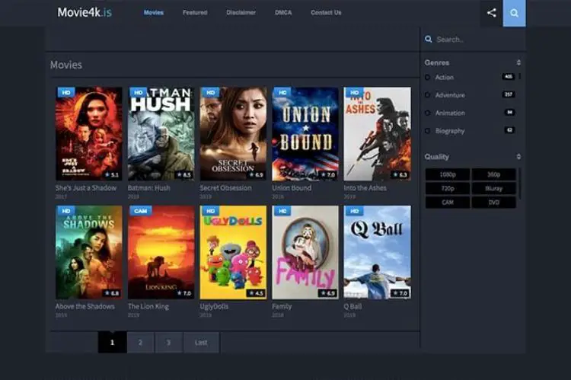Click the Adventure genre count badge

pos(509,94)
